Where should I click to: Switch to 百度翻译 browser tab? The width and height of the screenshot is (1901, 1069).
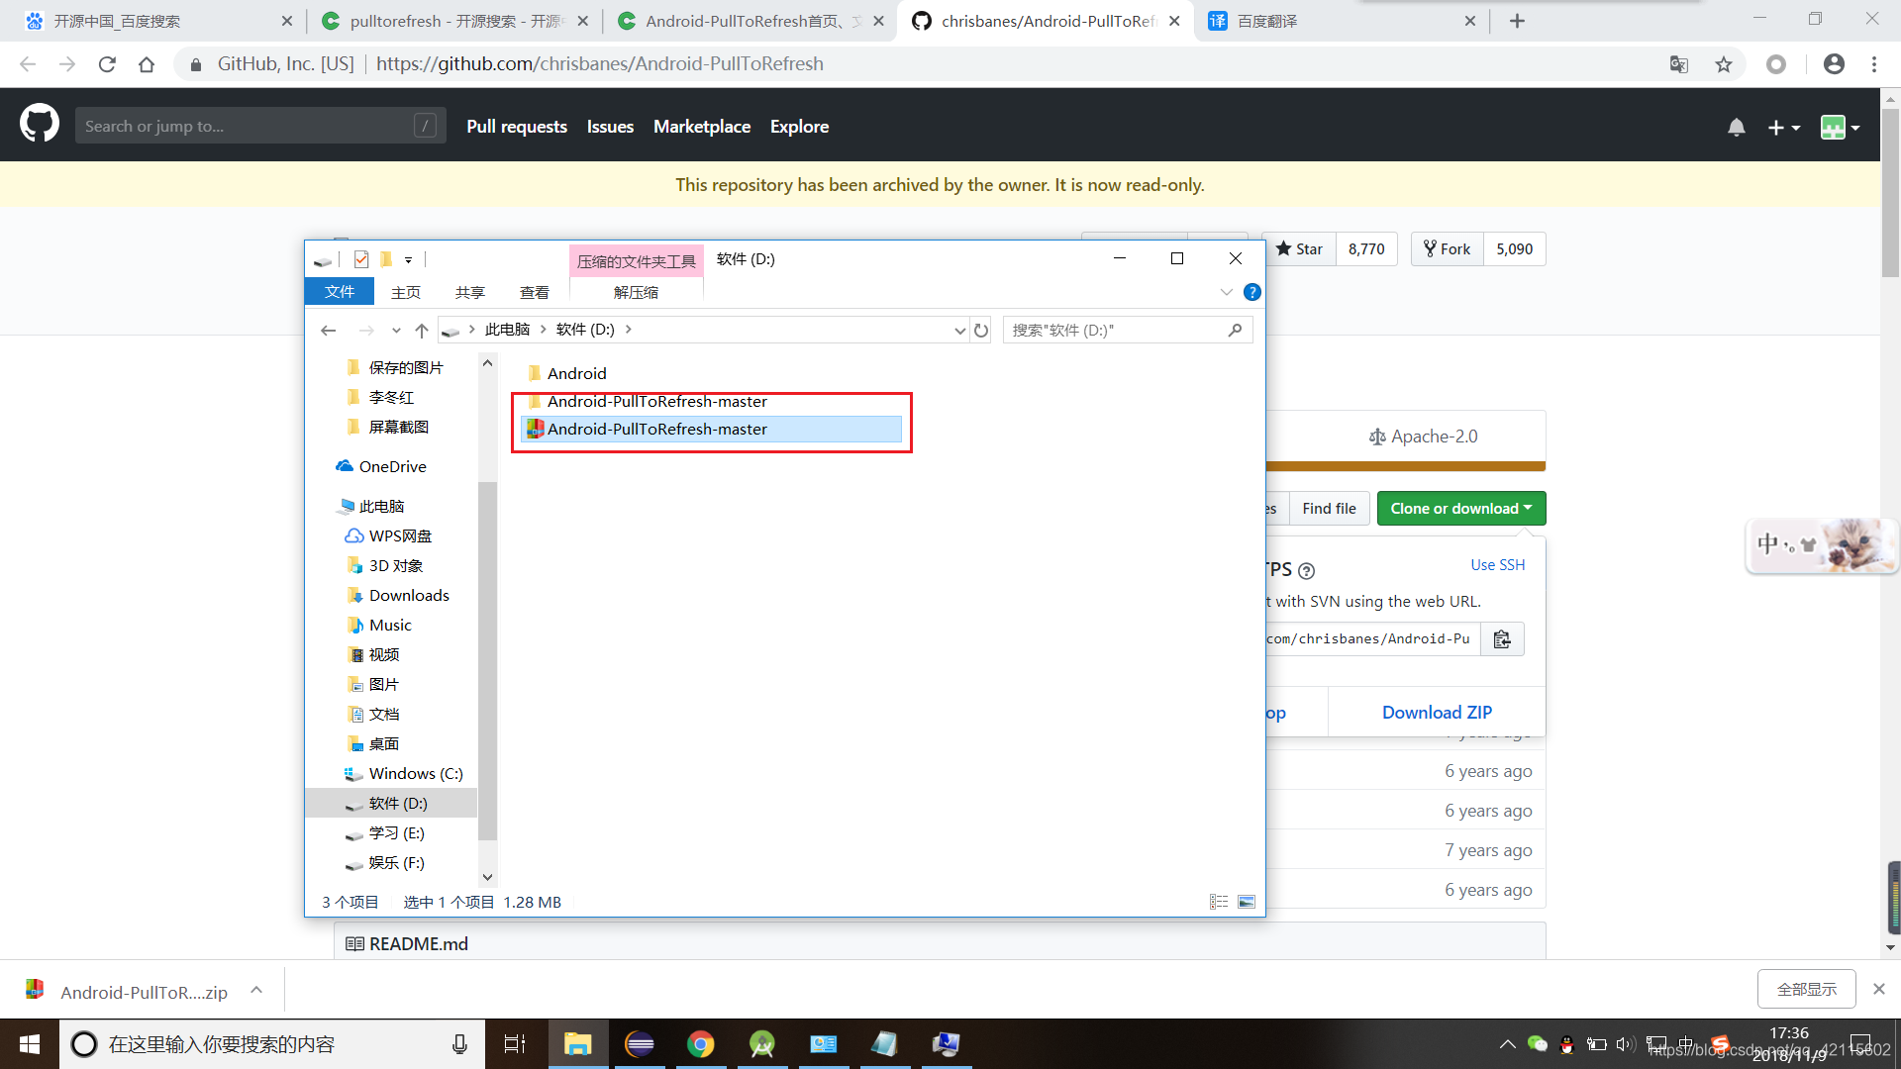point(1342,21)
